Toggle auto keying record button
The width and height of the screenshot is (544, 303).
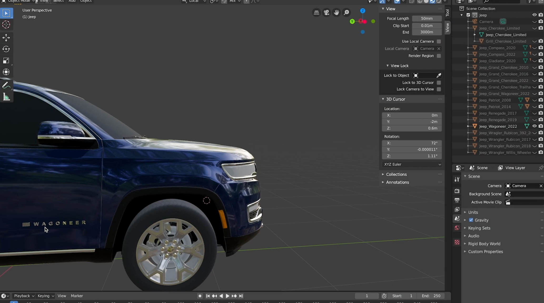point(200,296)
